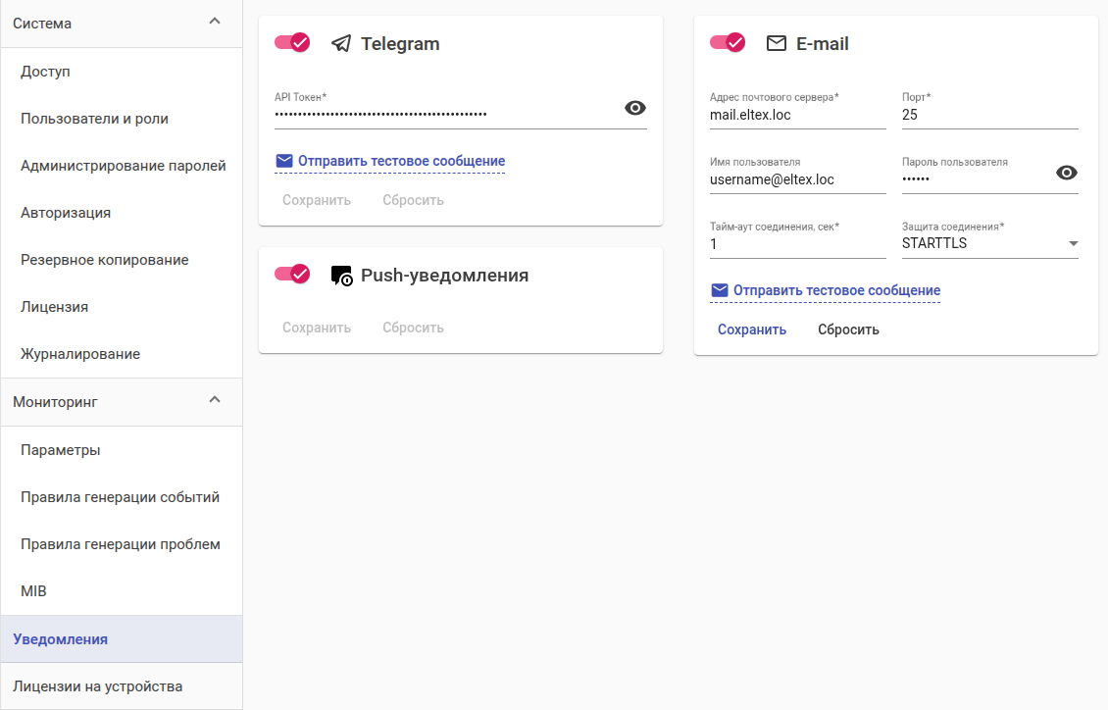This screenshot has height=710, width=1108.
Task: Open Пользователи и роли menu item
Action: [x=94, y=119]
